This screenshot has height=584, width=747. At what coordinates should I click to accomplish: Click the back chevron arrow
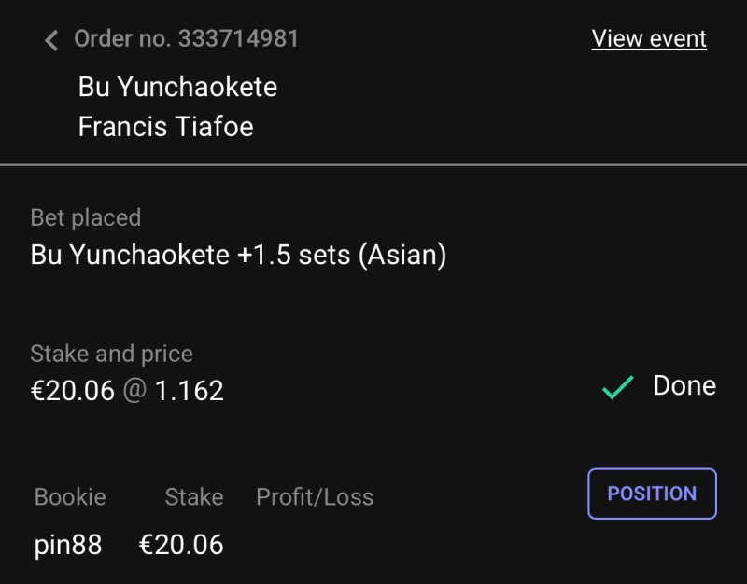pyautogui.click(x=51, y=39)
